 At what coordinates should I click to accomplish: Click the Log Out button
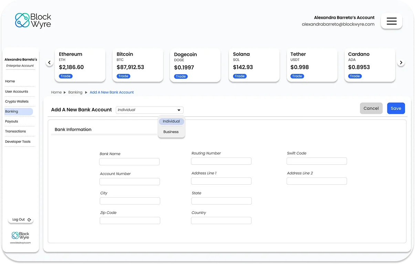[x=21, y=220]
